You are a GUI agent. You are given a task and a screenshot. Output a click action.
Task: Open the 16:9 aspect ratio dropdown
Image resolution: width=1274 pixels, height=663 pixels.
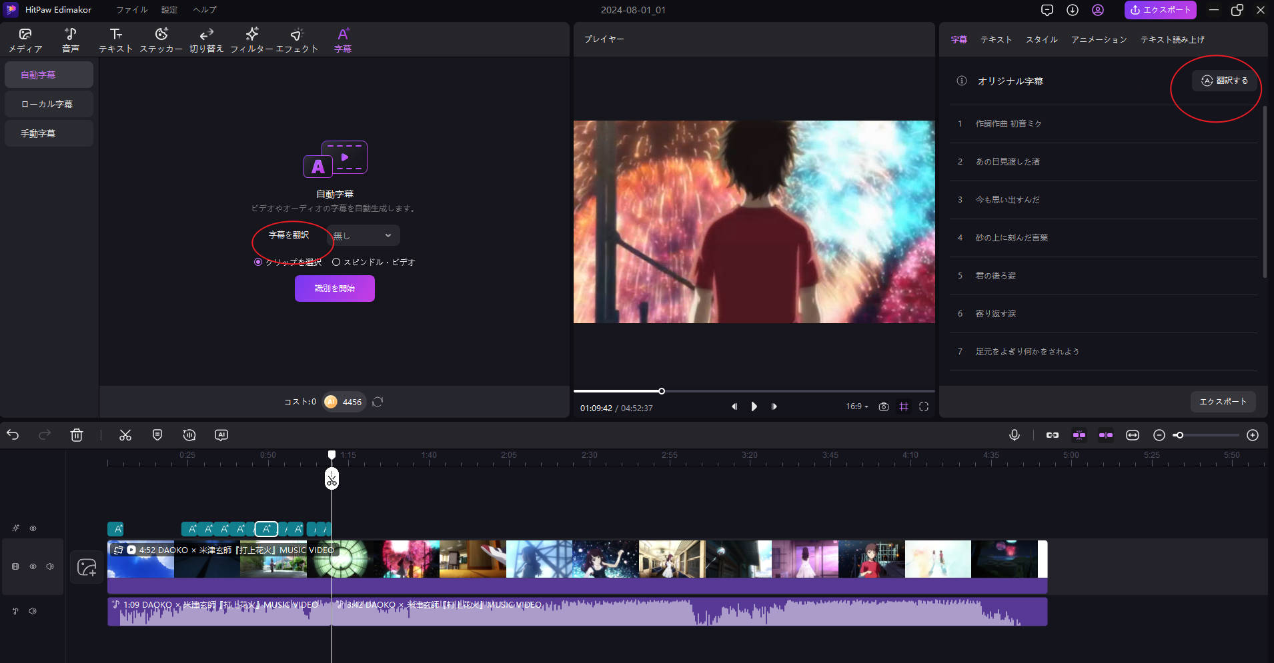click(856, 406)
